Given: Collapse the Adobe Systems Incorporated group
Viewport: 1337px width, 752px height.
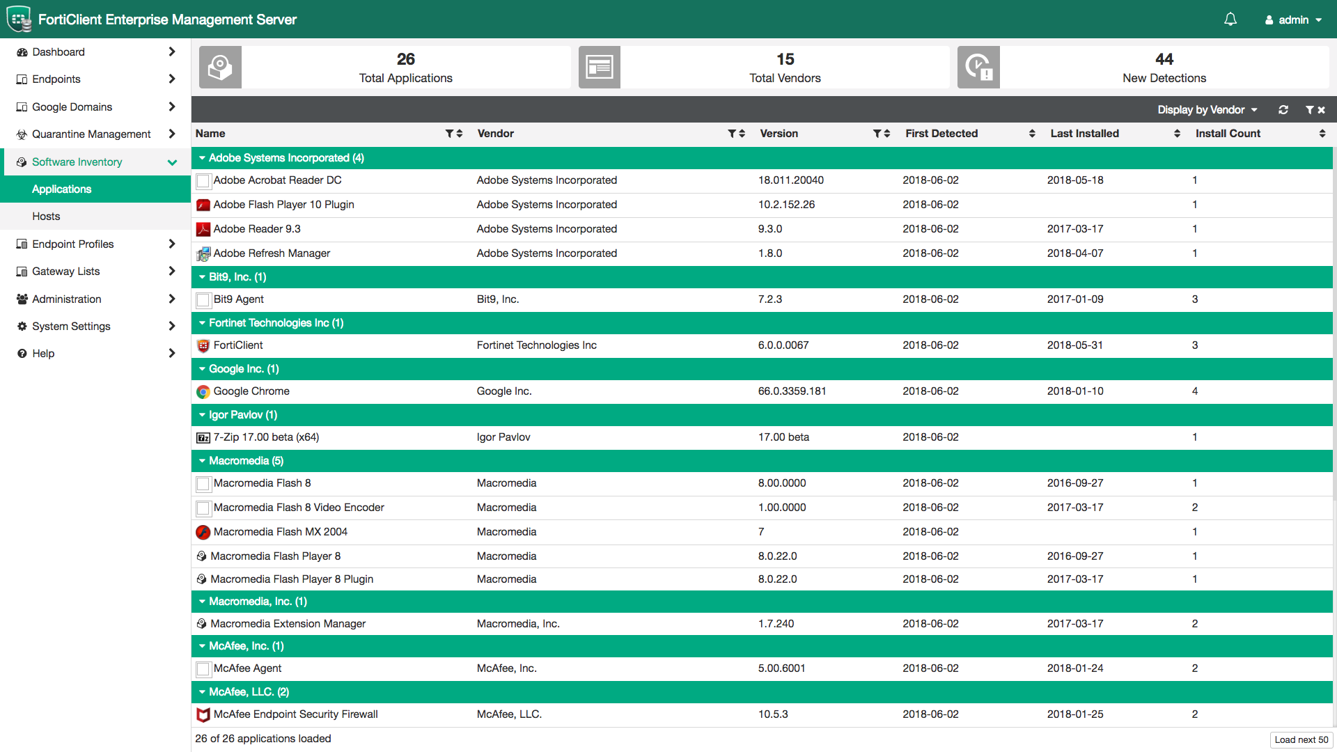Looking at the screenshot, I should pos(202,158).
